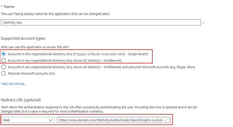Select "Accounts in this organizational directory only" radio
This screenshot has width=233, height=127.
[x=3, y=54]
